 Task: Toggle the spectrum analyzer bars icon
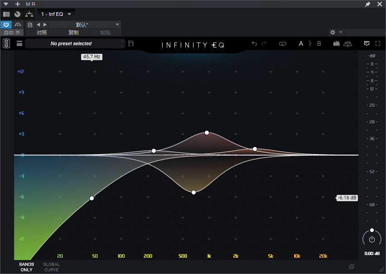pyautogui.click(x=336, y=43)
